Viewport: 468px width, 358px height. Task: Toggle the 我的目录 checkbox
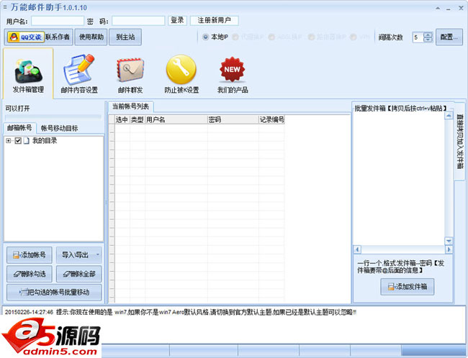18,140
